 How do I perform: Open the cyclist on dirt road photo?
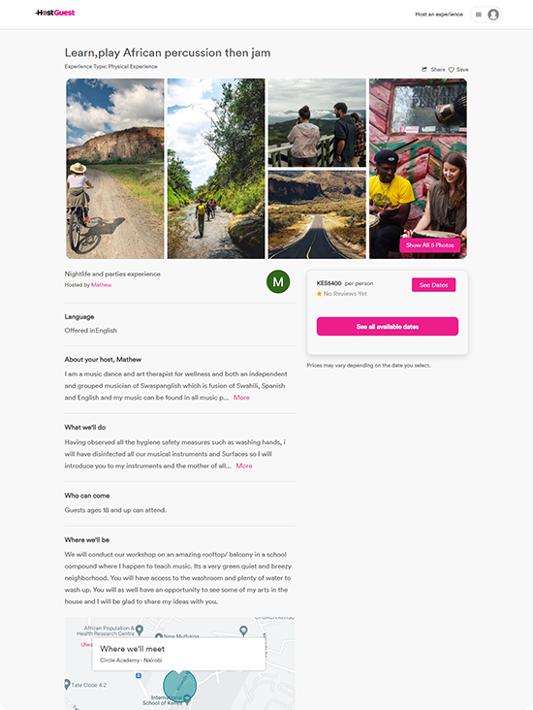click(x=115, y=169)
